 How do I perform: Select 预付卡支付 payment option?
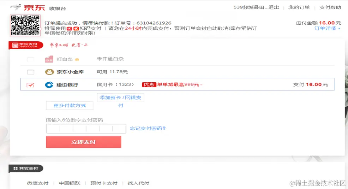pos(104,183)
